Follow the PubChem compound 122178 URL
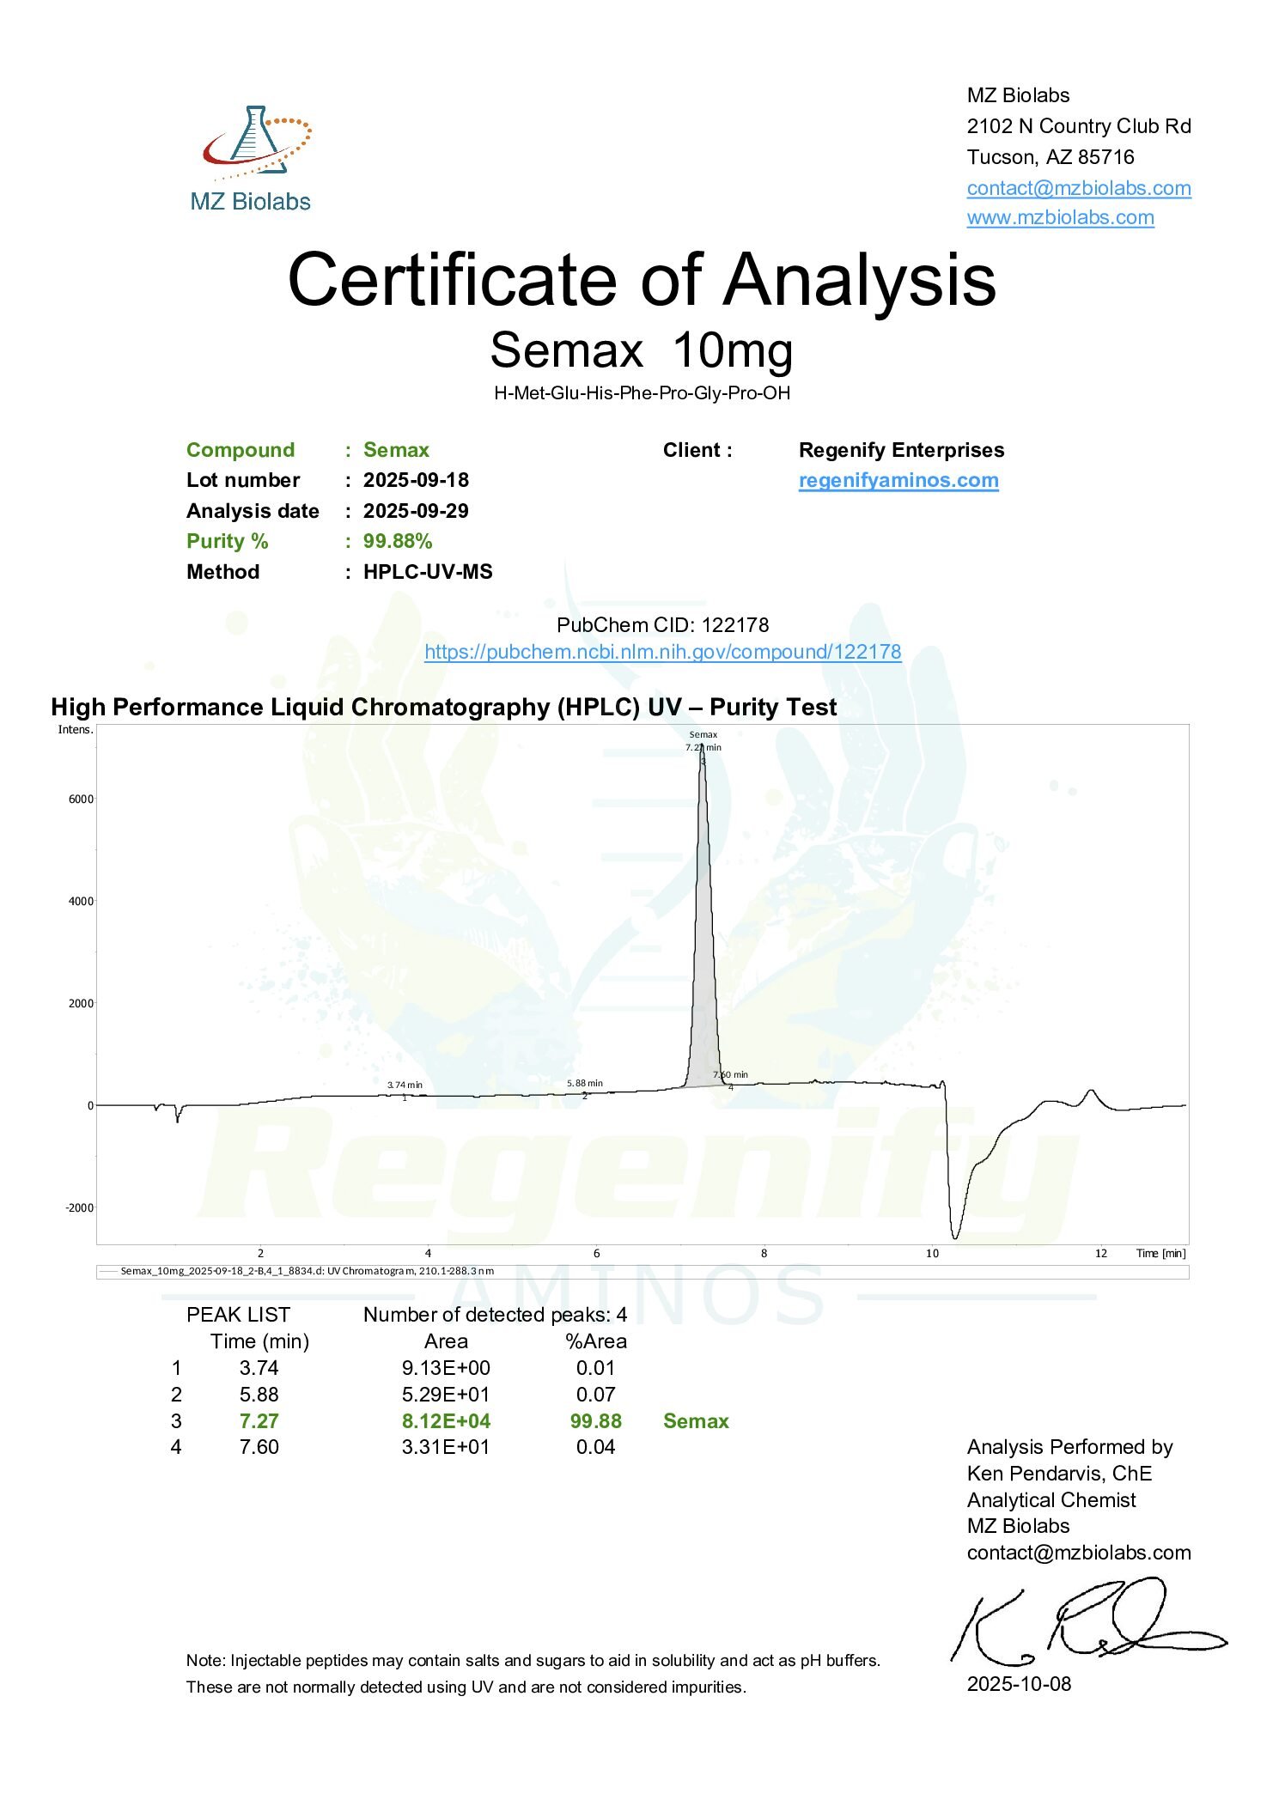This screenshot has width=1285, height=1818. [663, 652]
